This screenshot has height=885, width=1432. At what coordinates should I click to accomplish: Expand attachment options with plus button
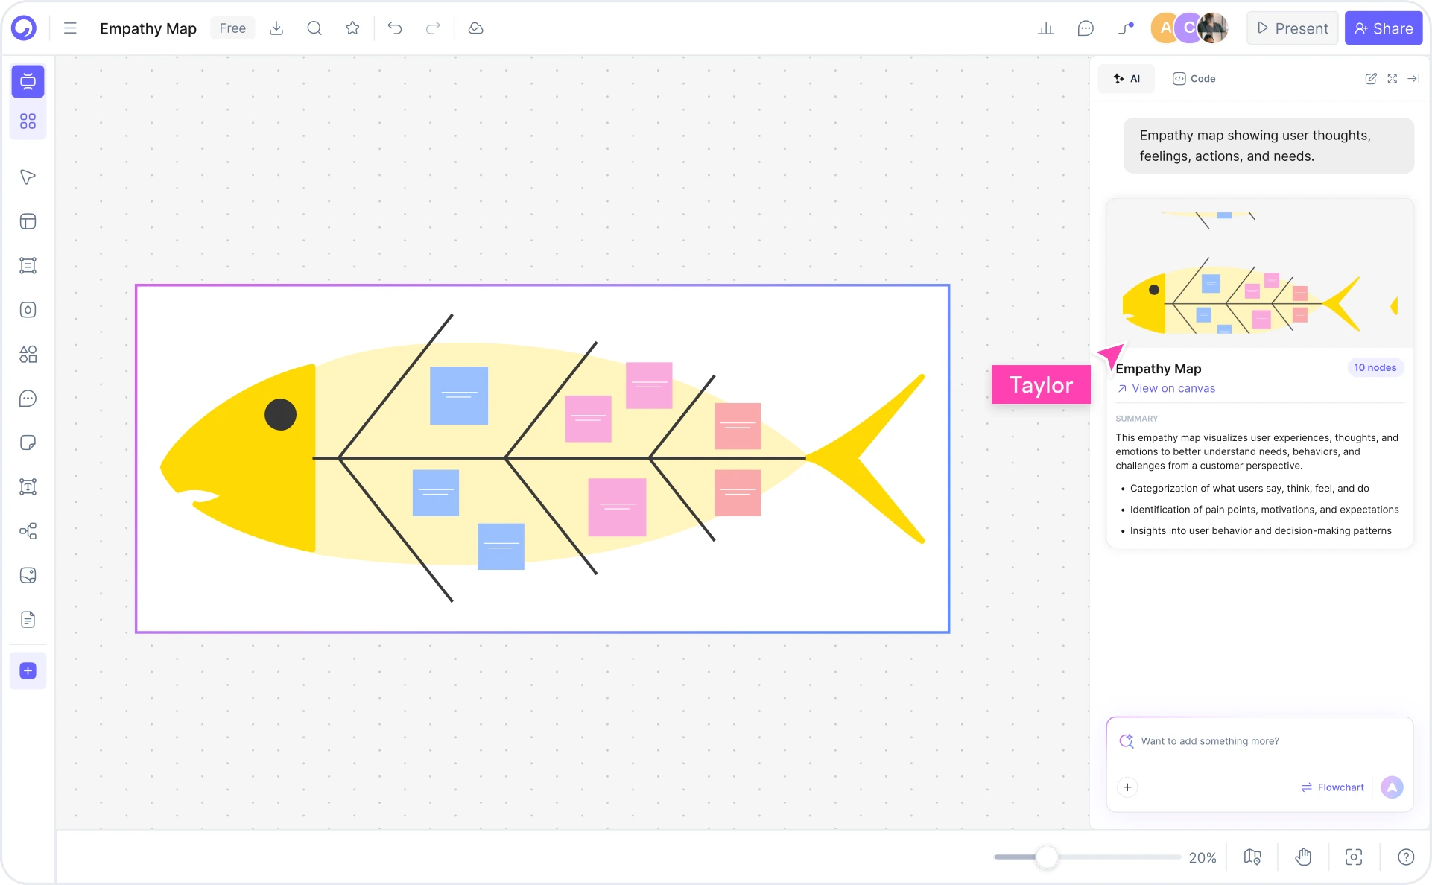(1127, 787)
